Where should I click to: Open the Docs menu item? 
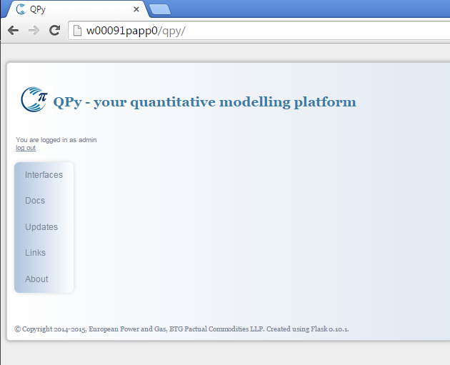[35, 200]
